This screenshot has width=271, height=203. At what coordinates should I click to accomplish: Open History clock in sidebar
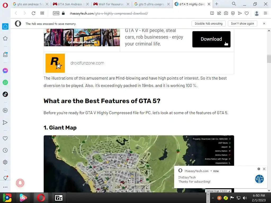point(5,150)
